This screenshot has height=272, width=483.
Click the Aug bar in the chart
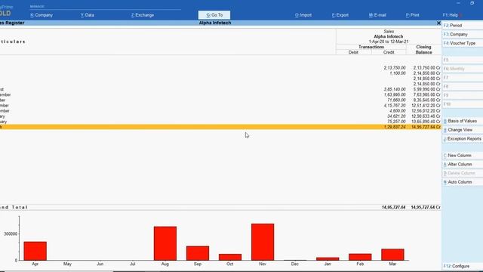(x=165, y=243)
